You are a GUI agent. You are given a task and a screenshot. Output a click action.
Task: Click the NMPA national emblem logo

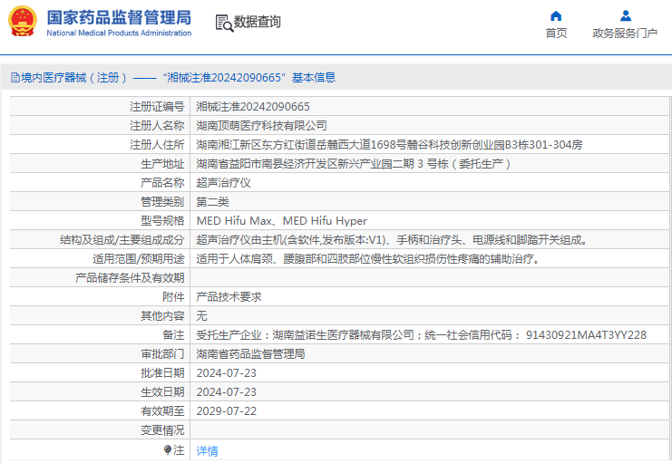pyautogui.click(x=23, y=21)
